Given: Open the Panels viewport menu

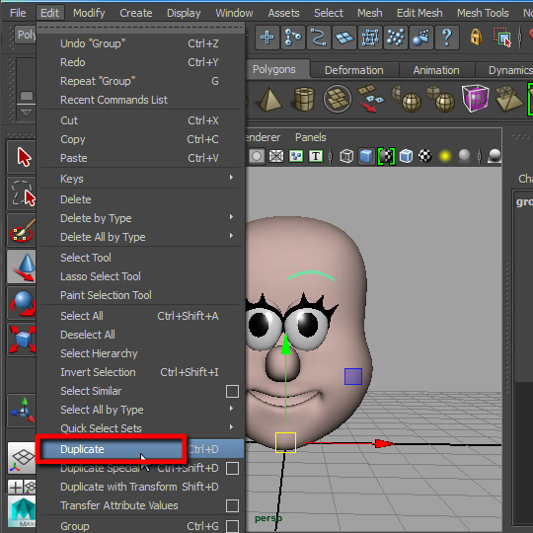Looking at the screenshot, I should [310, 137].
